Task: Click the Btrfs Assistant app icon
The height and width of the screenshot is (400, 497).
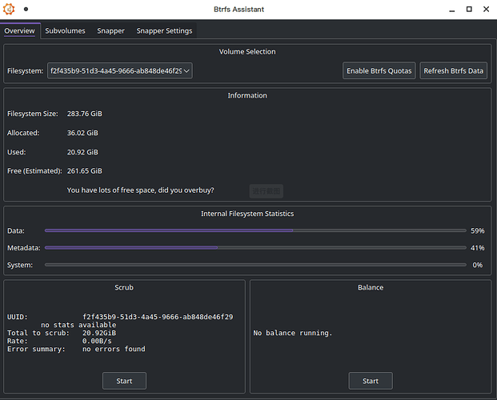Action: 9,9
